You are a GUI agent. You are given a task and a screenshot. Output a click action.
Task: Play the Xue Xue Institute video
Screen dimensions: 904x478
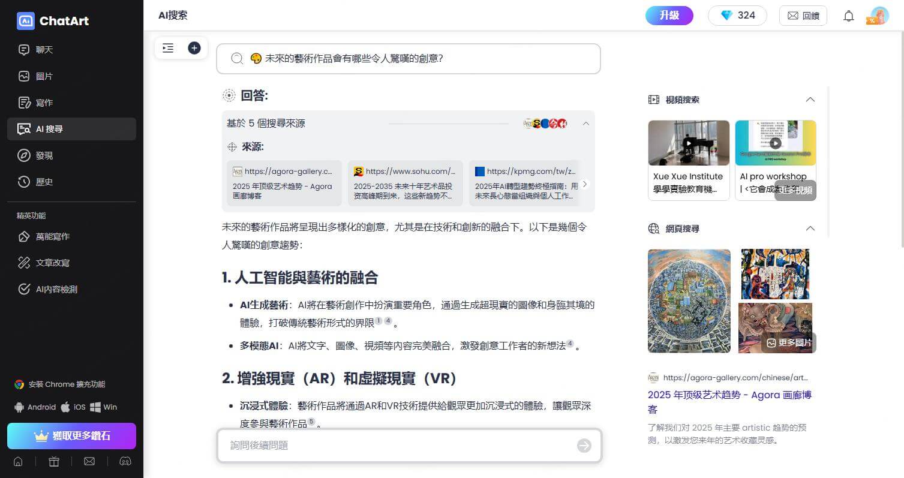689,143
